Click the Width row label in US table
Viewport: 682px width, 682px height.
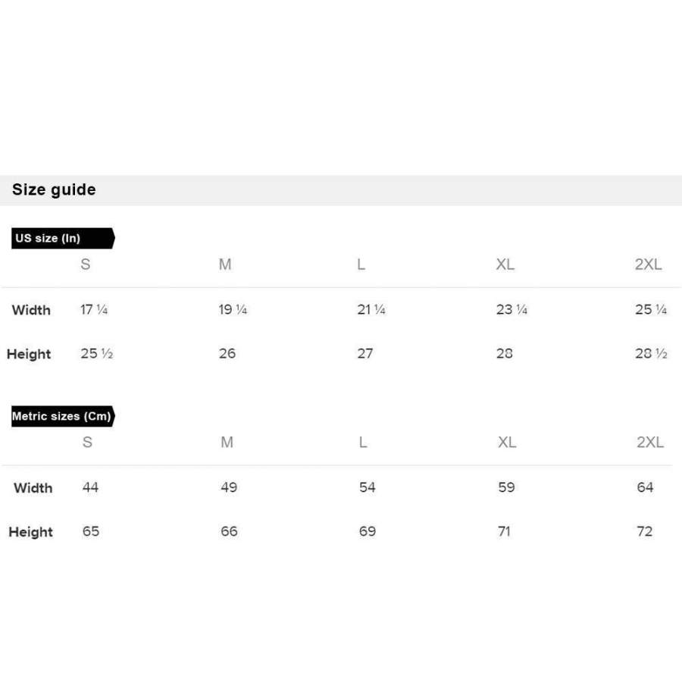click(31, 310)
